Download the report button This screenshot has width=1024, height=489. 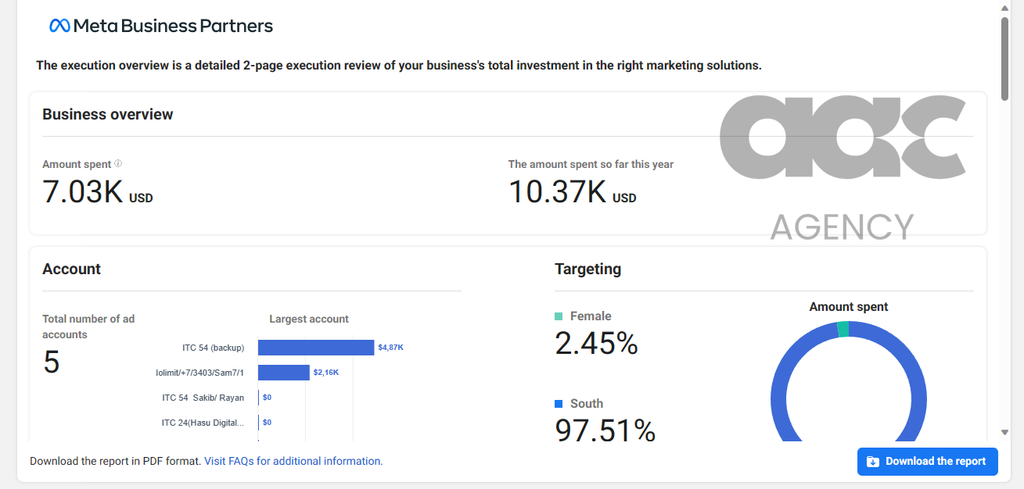click(x=928, y=462)
